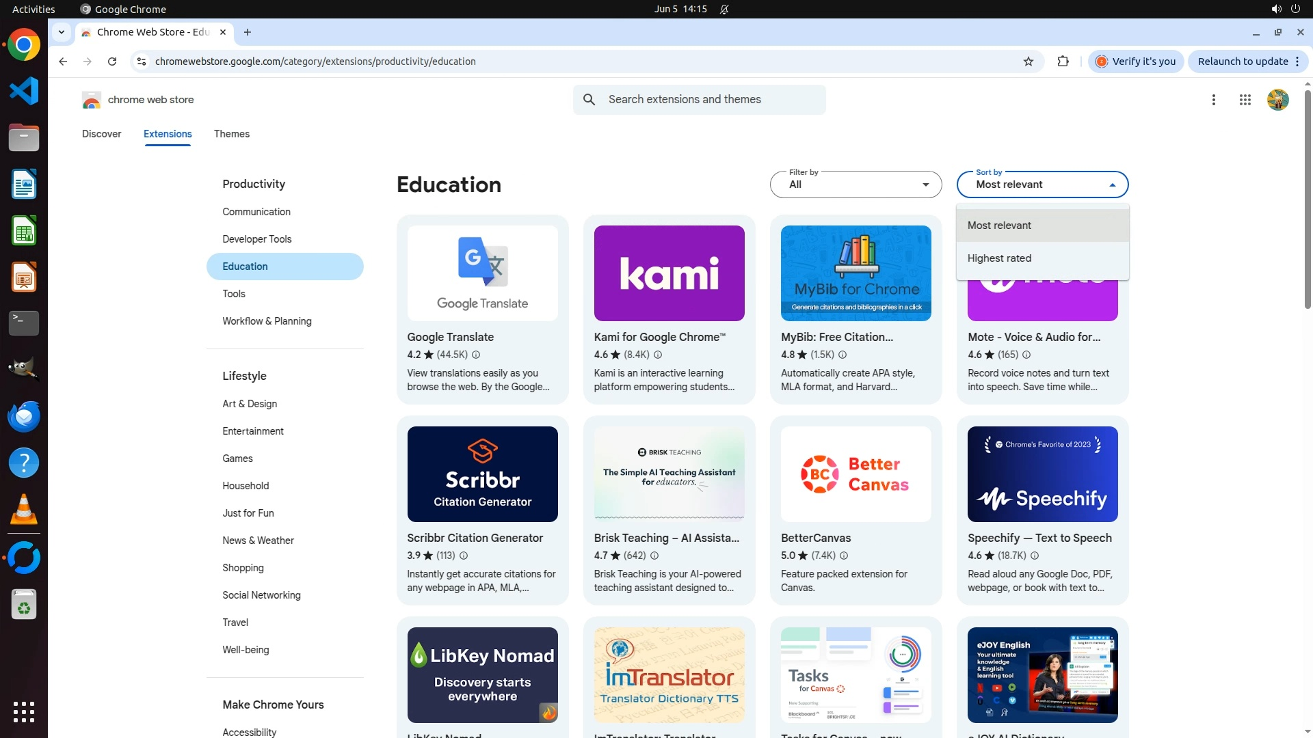This screenshot has height=738, width=1313.
Task: Open the tab search chevron in Chrome
Action: [62, 32]
